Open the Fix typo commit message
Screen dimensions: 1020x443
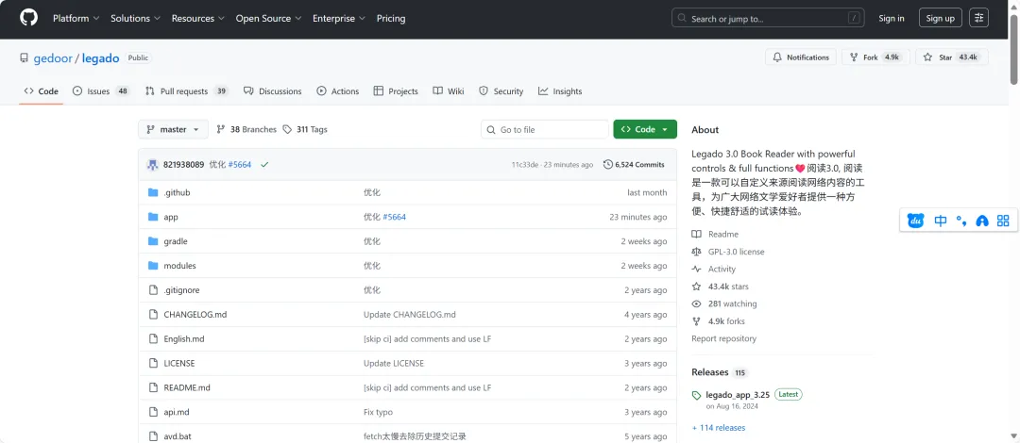(378, 412)
